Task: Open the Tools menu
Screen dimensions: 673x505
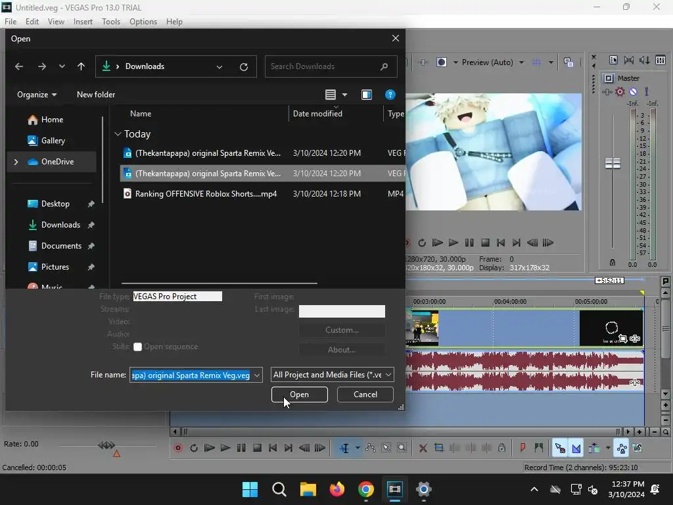Action: point(110,22)
